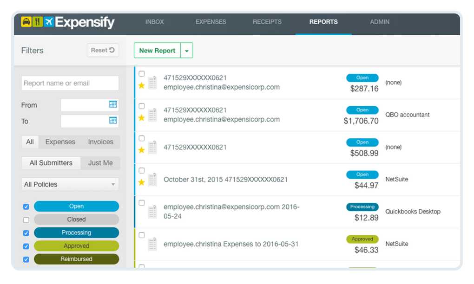The width and height of the screenshot is (474, 284).
Task: Click the $508.99 amount
Action: point(364,153)
